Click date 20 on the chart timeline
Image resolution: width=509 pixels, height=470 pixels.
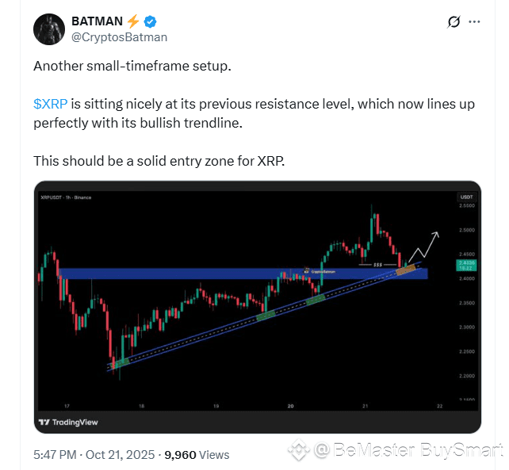291,406
